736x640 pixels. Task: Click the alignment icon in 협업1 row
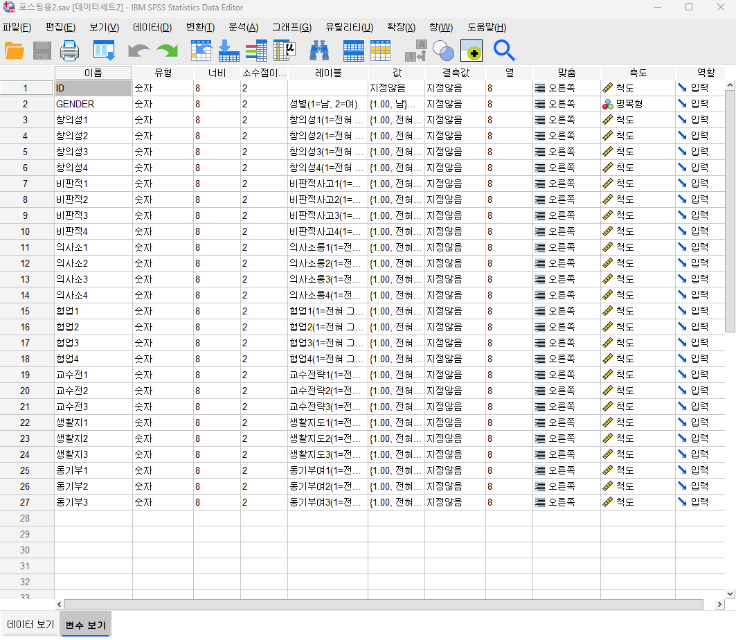click(540, 311)
